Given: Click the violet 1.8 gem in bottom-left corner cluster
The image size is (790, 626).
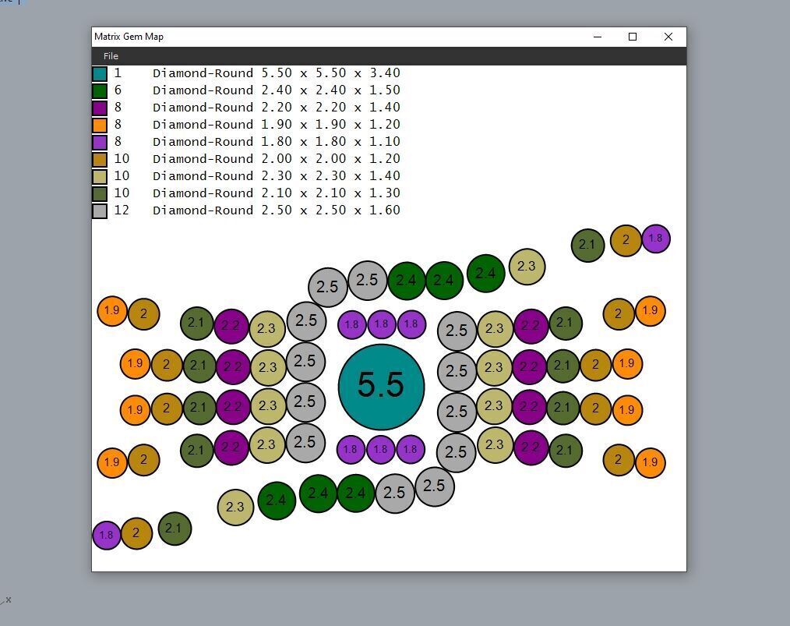Looking at the screenshot, I should coord(106,536).
